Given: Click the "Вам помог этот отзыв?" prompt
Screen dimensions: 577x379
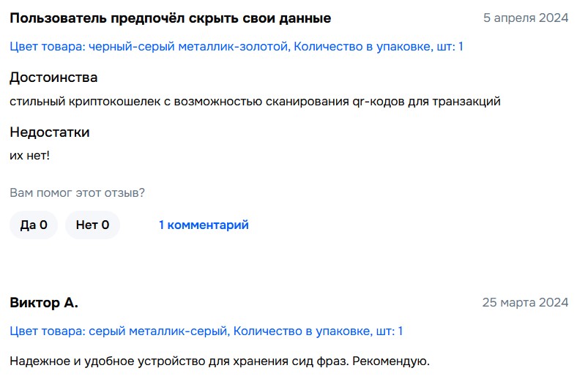Looking at the screenshot, I should tap(77, 192).
